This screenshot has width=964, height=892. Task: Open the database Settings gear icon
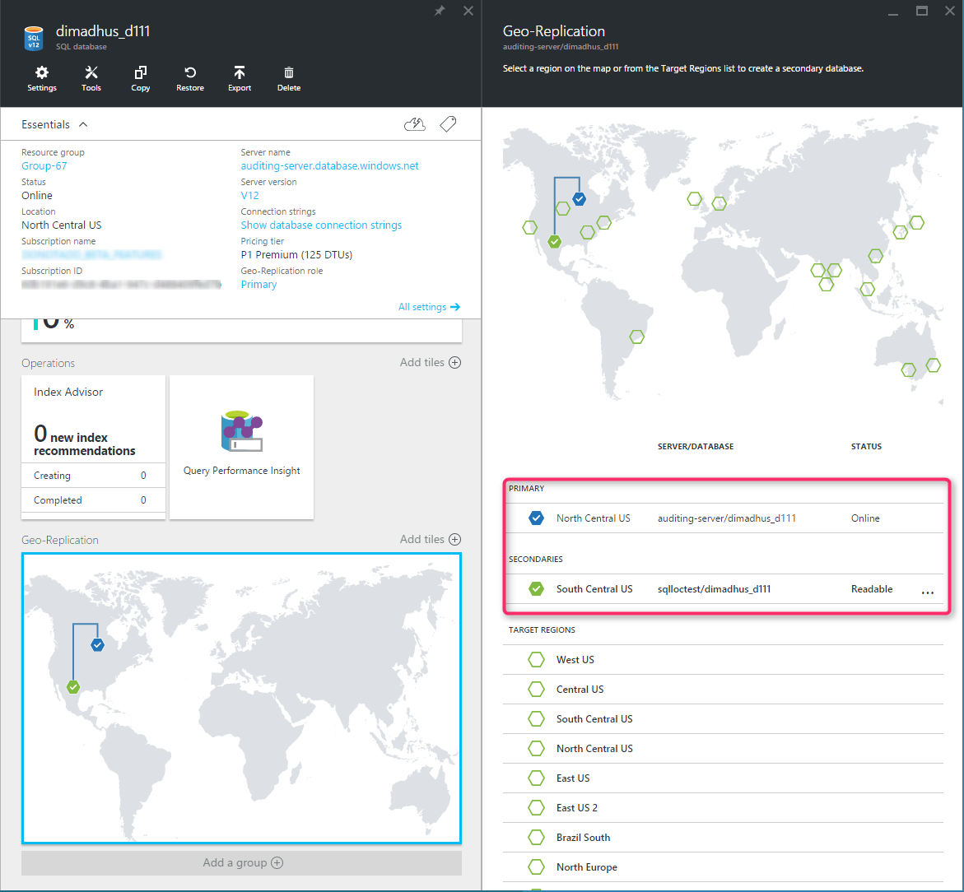42,74
